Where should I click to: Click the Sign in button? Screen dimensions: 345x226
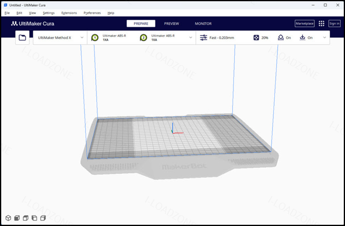pyautogui.click(x=334, y=24)
